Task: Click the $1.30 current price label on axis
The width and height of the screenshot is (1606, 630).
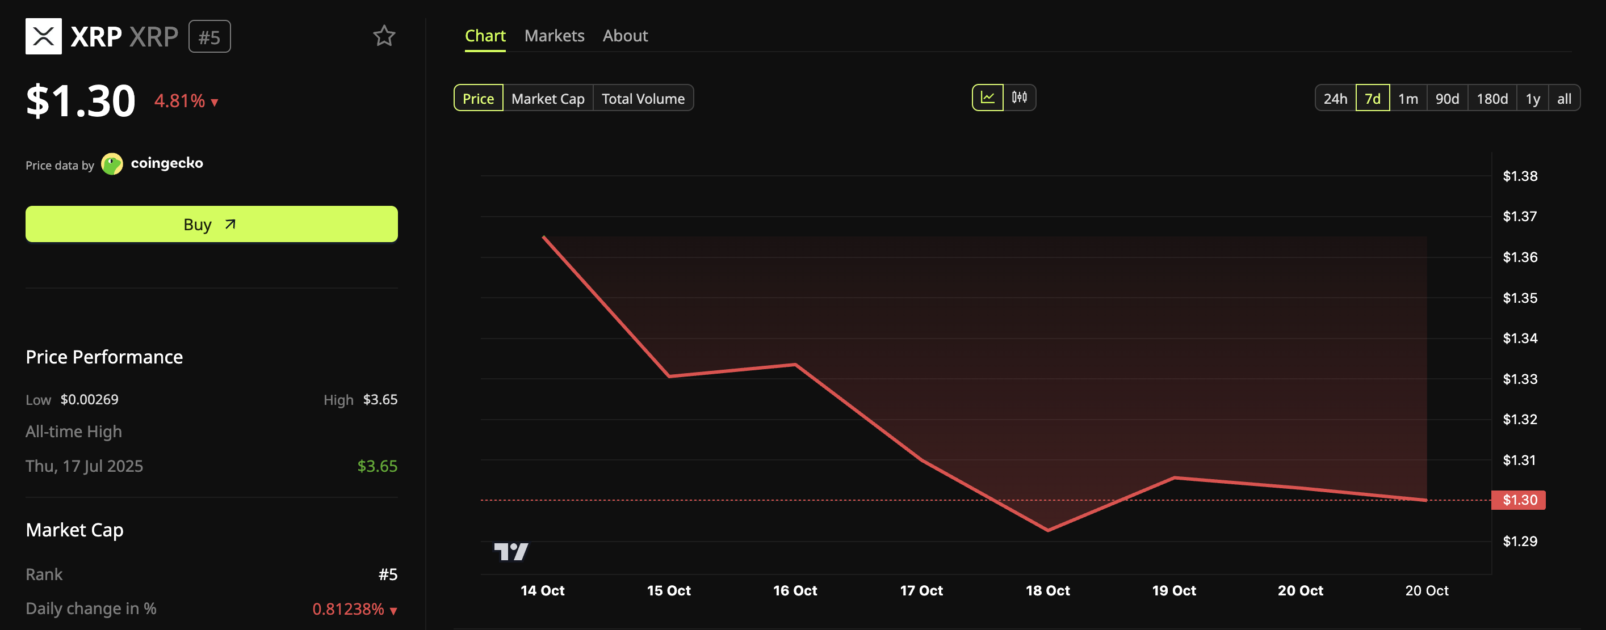Action: (1519, 500)
